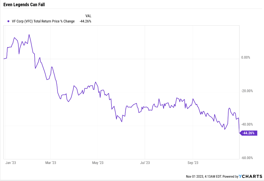Image resolution: width=264 pixels, height=181 pixels.
Task: Click the -44.26% value in the legend
Action: (85, 21)
